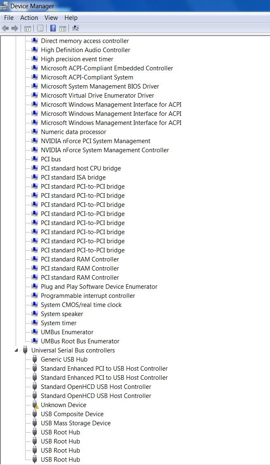Select USB Composite Device entry
270x465 pixels.
tap(72, 414)
